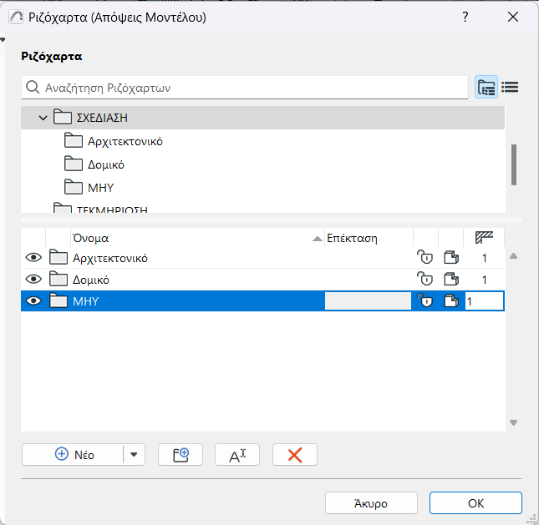
Task: Hide the Αρχιτεκτονικό row with eye icon
Action: tap(33, 258)
